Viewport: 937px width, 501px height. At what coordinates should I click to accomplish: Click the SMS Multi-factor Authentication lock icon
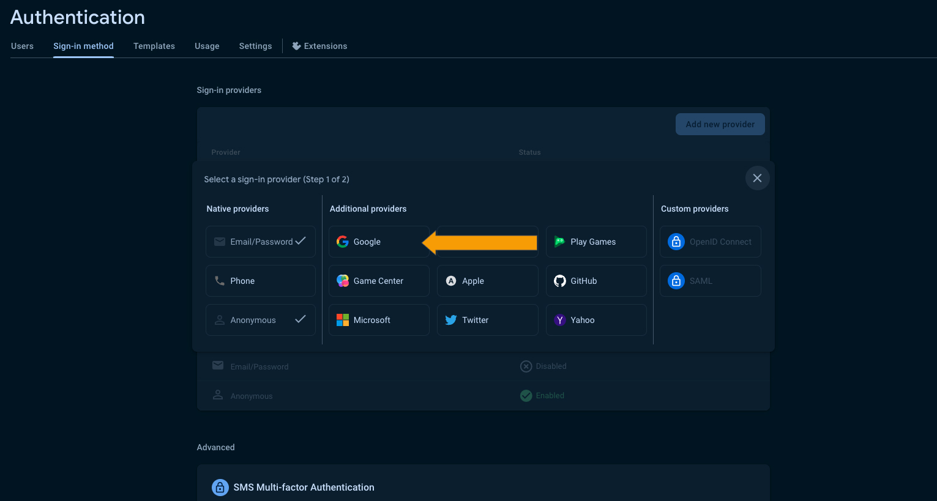220,488
